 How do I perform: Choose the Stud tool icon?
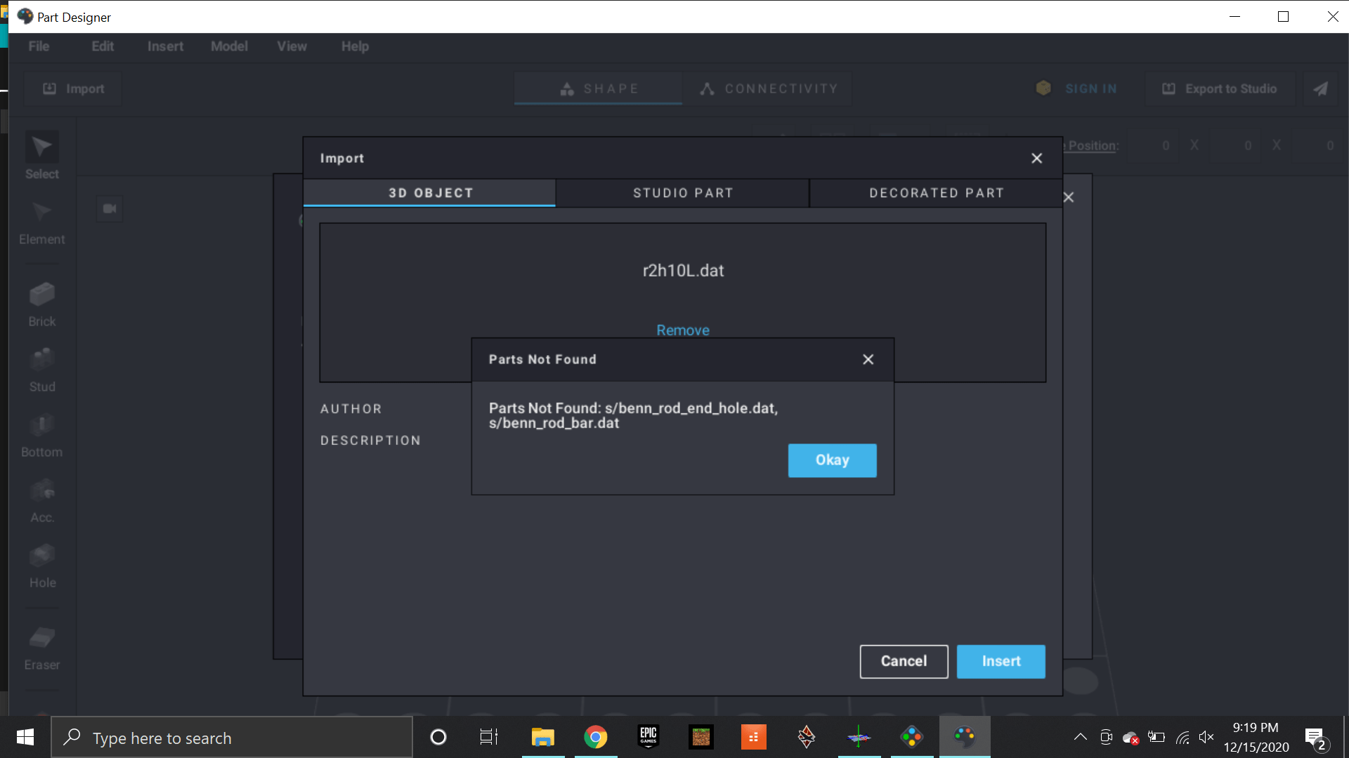(x=42, y=360)
